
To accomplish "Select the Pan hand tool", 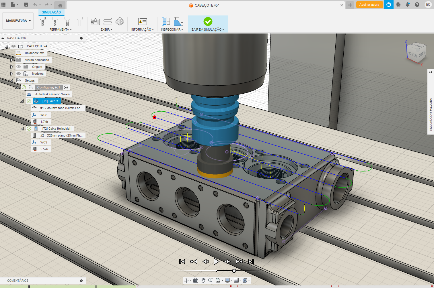I will pos(203,280).
